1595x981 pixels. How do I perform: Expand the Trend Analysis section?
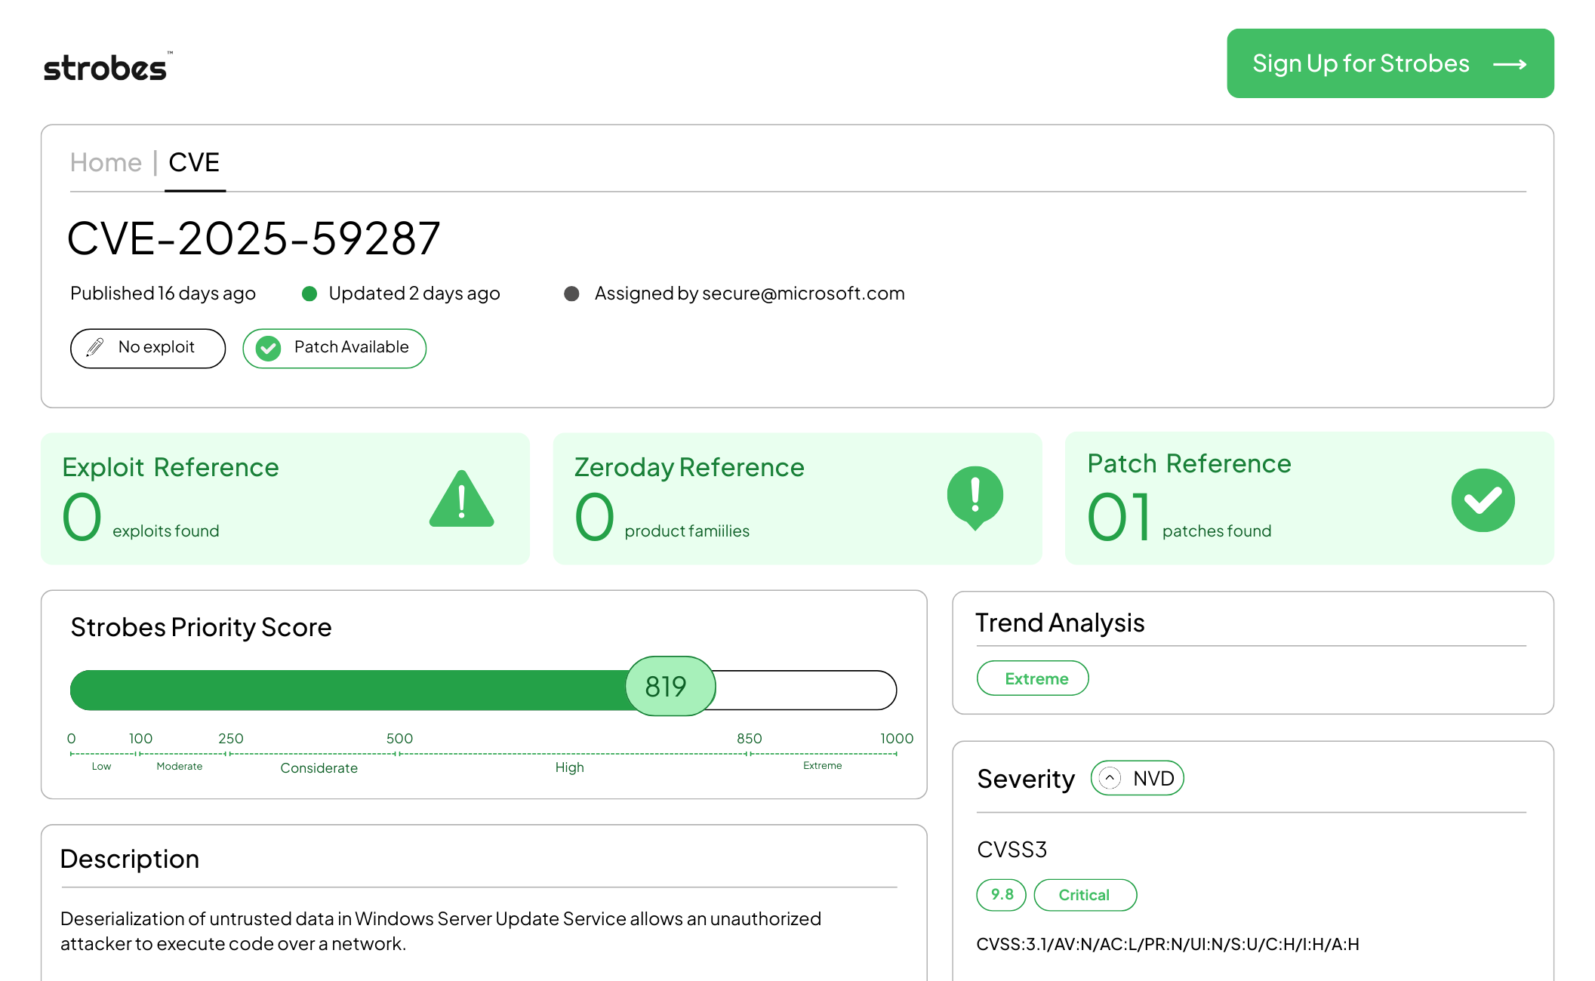tap(1061, 623)
